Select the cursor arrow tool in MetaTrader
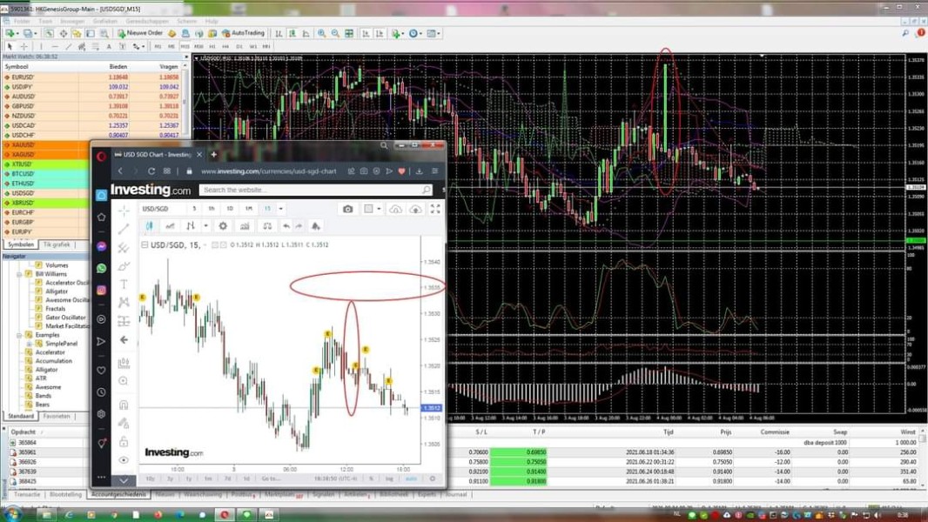This screenshot has width=928, height=522. [10, 46]
